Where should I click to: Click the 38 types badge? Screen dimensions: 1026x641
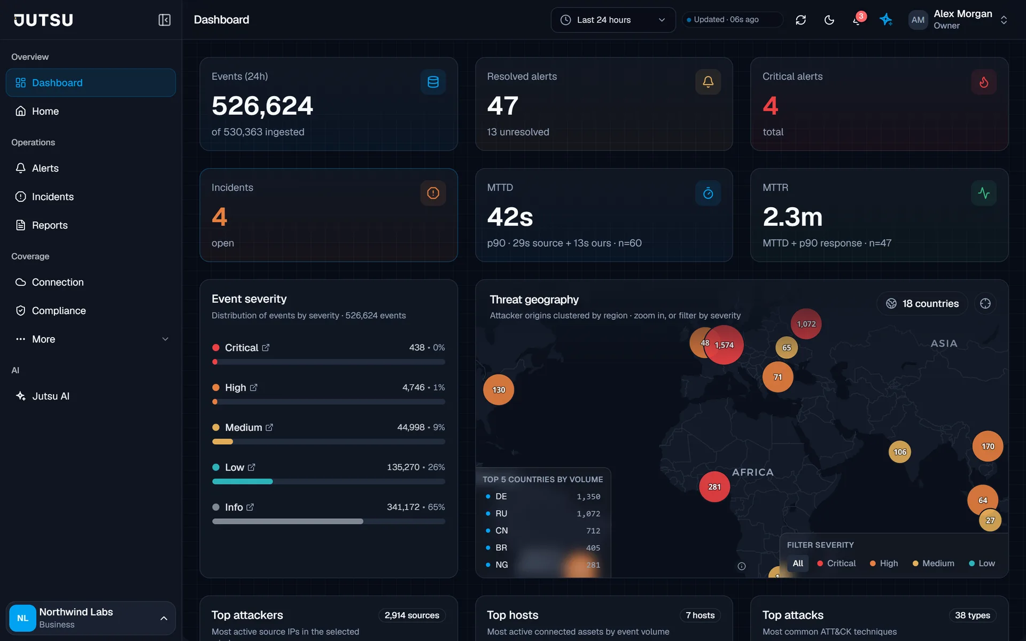(x=973, y=615)
